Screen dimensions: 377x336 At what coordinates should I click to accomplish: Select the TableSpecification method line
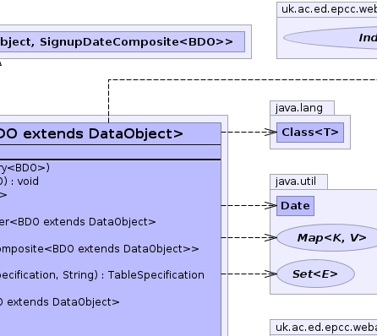pos(102,275)
